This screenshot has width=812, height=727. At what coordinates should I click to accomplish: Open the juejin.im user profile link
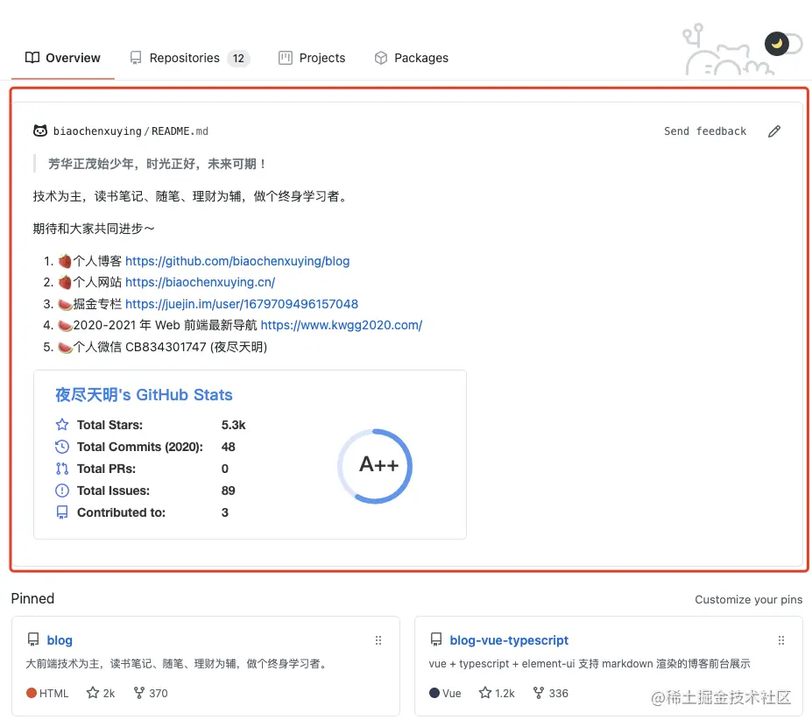click(x=241, y=304)
